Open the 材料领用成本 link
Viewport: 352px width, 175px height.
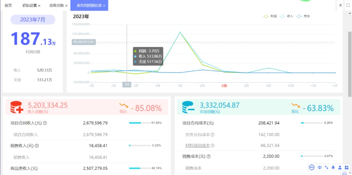[x=198, y=145]
